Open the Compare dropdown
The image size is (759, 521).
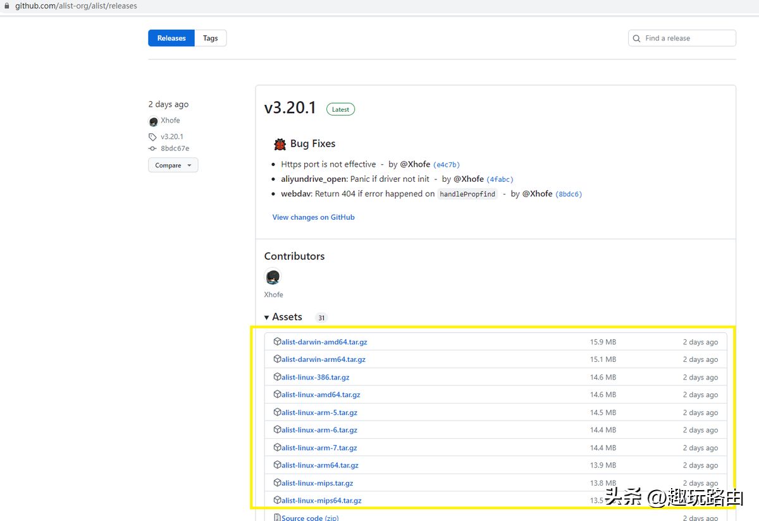click(173, 165)
